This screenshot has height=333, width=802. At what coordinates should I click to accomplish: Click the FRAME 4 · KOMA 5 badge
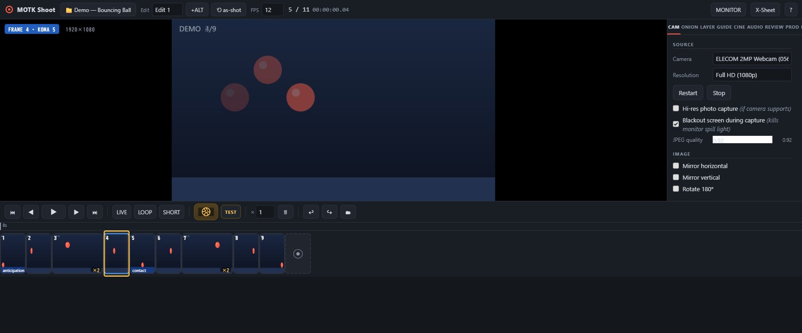(32, 29)
